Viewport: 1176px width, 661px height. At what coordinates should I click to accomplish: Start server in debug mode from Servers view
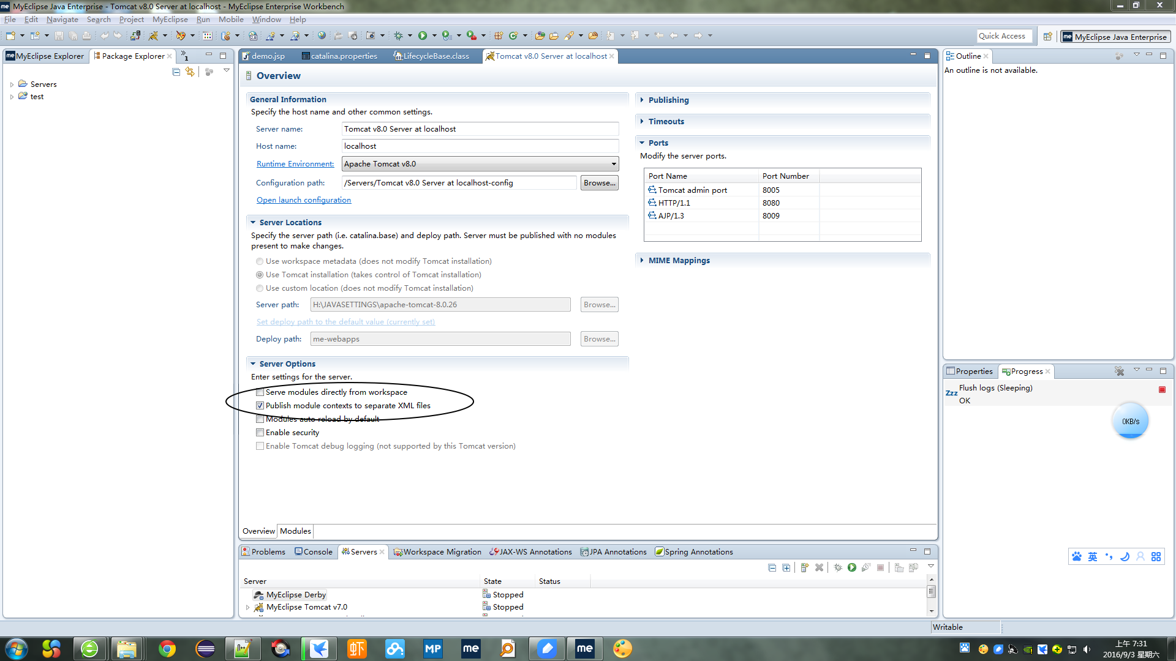[838, 567]
